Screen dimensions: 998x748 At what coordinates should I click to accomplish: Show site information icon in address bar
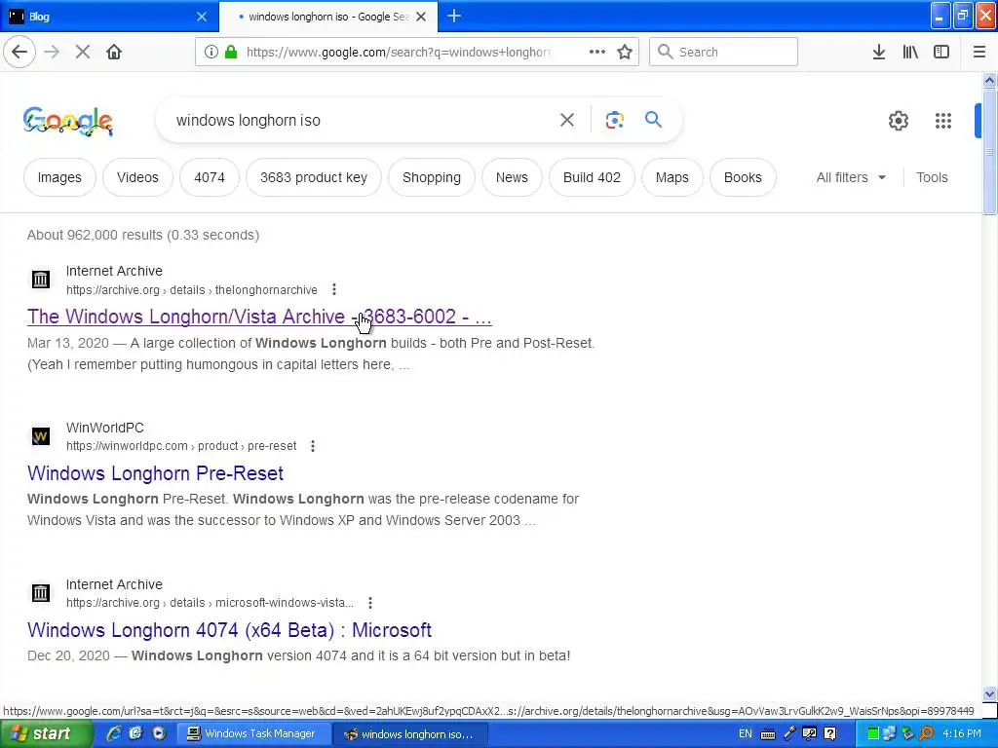pyautogui.click(x=211, y=53)
